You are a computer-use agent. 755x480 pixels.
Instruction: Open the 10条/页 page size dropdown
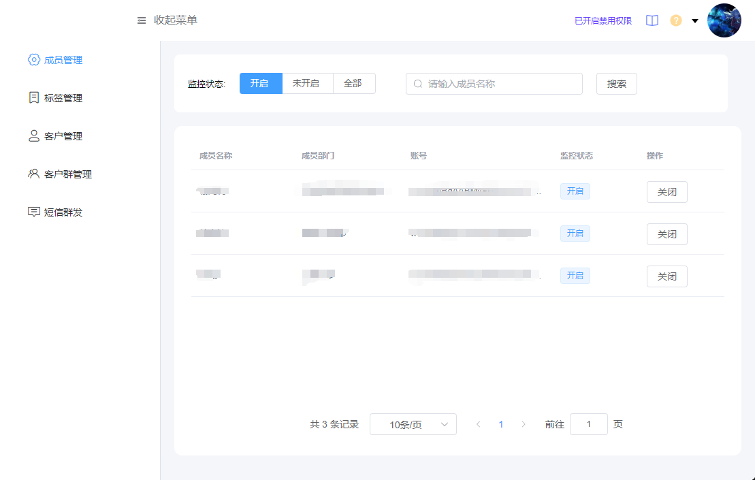click(x=413, y=424)
